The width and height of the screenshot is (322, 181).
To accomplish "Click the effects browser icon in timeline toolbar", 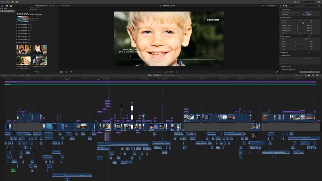I will click(317, 75).
